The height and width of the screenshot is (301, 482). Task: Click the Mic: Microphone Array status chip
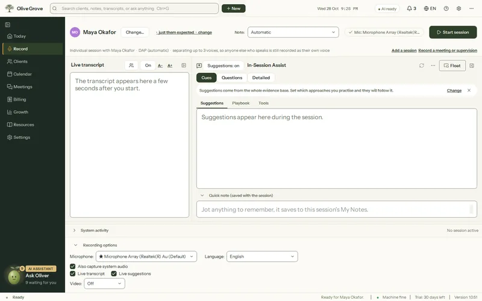point(384,33)
